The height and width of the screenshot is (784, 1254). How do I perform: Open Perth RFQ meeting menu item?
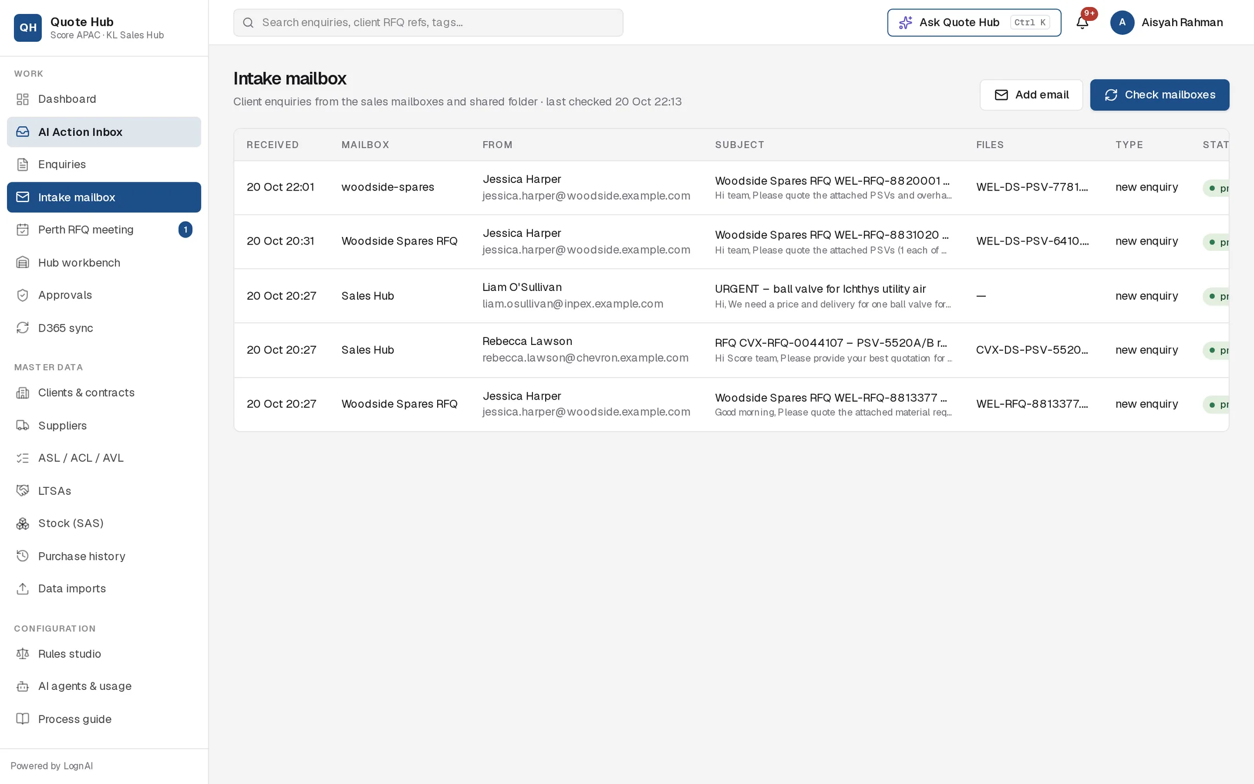(x=104, y=230)
